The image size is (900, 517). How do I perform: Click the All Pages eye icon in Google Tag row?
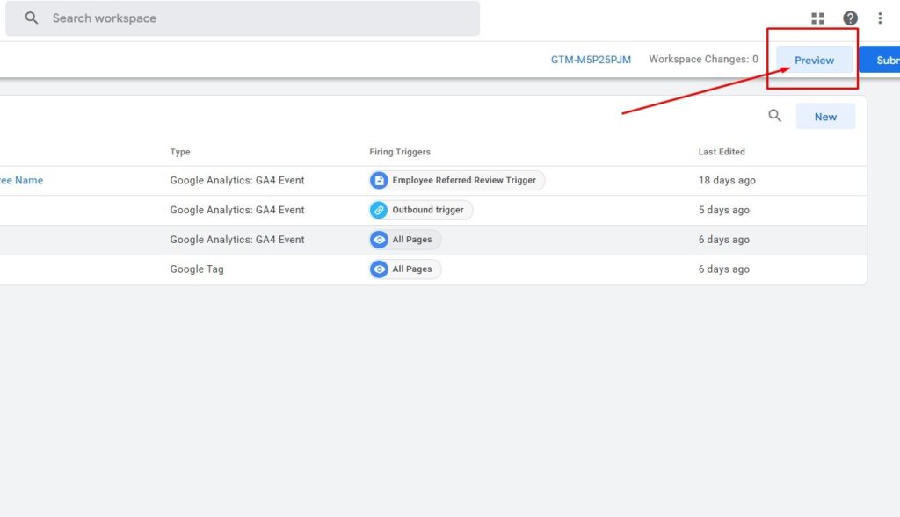point(379,269)
